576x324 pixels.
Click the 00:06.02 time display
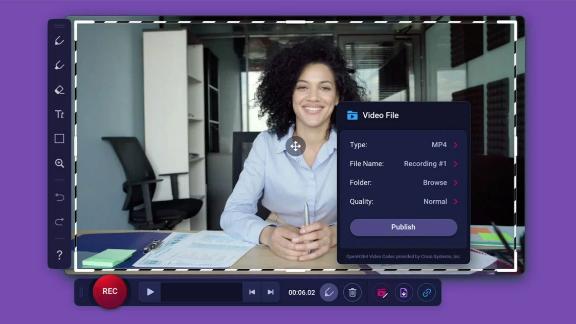[302, 292]
